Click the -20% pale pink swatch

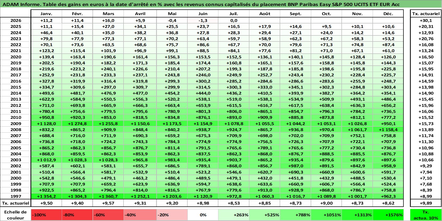[x=172, y=215]
